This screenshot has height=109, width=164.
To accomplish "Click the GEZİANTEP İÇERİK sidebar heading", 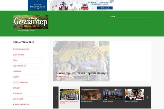I will 24,43.
